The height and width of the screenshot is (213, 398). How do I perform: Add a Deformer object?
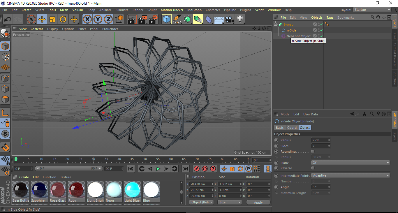(209, 20)
